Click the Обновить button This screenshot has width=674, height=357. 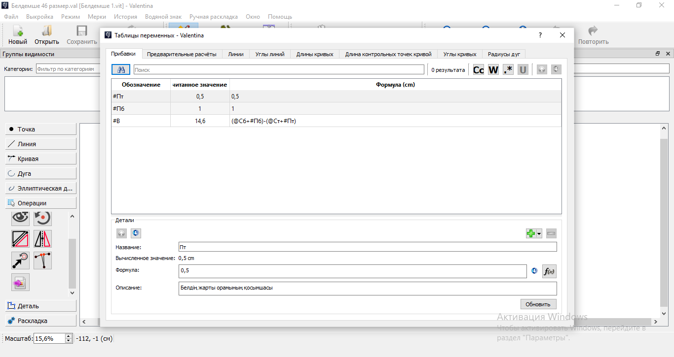coord(538,304)
